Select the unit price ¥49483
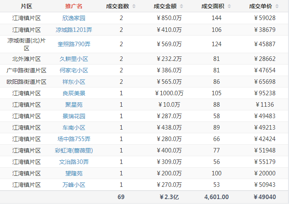 pyautogui.click(x=265, y=116)
